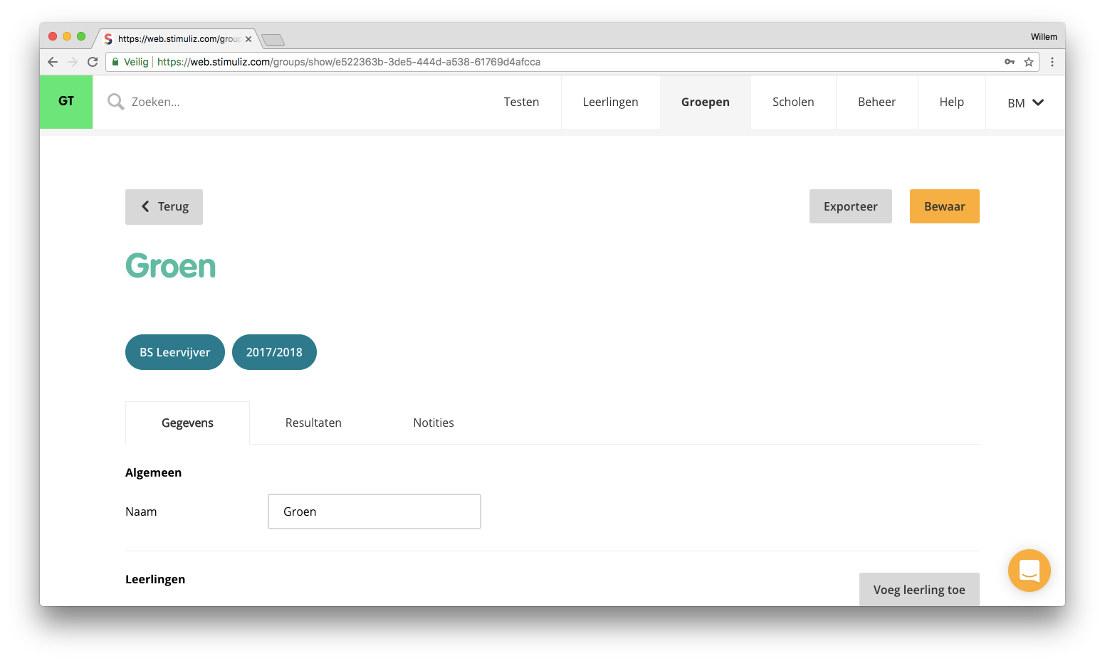Click the Naam input field
Viewport: 1105px width, 663px height.
(375, 511)
